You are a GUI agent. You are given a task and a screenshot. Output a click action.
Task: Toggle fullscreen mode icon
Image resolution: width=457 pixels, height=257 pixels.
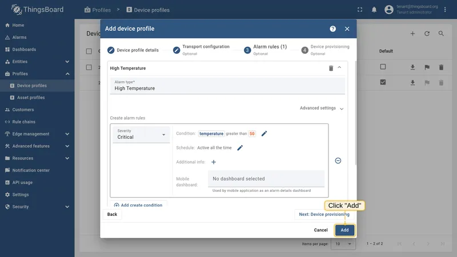pyautogui.click(x=360, y=10)
